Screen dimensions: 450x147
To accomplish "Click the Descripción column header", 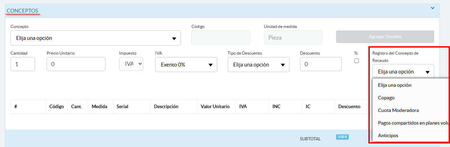I will point(166,106).
